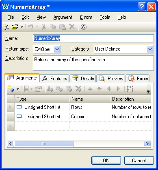The height and width of the screenshot is (170, 158).
Task: Open the Edit menu
Action: pyautogui.click(x=25, y=17)
